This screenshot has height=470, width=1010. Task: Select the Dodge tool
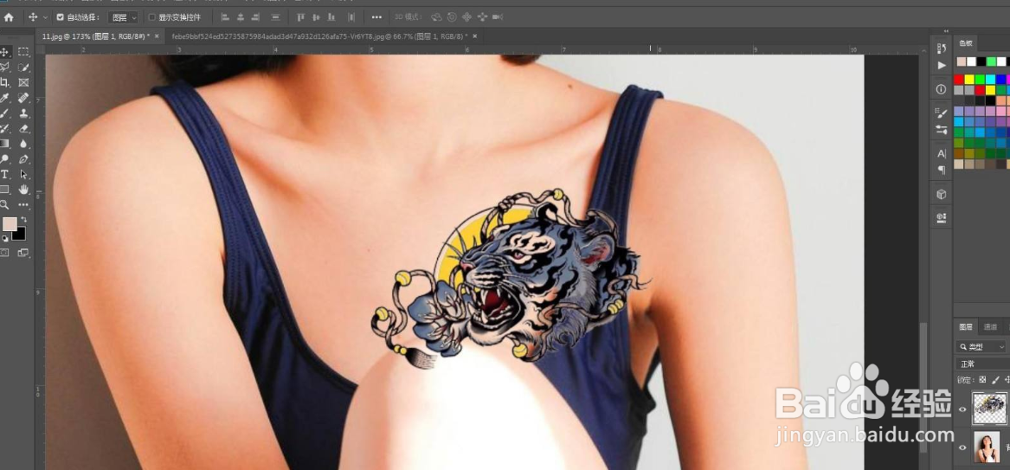pos(4,159)
